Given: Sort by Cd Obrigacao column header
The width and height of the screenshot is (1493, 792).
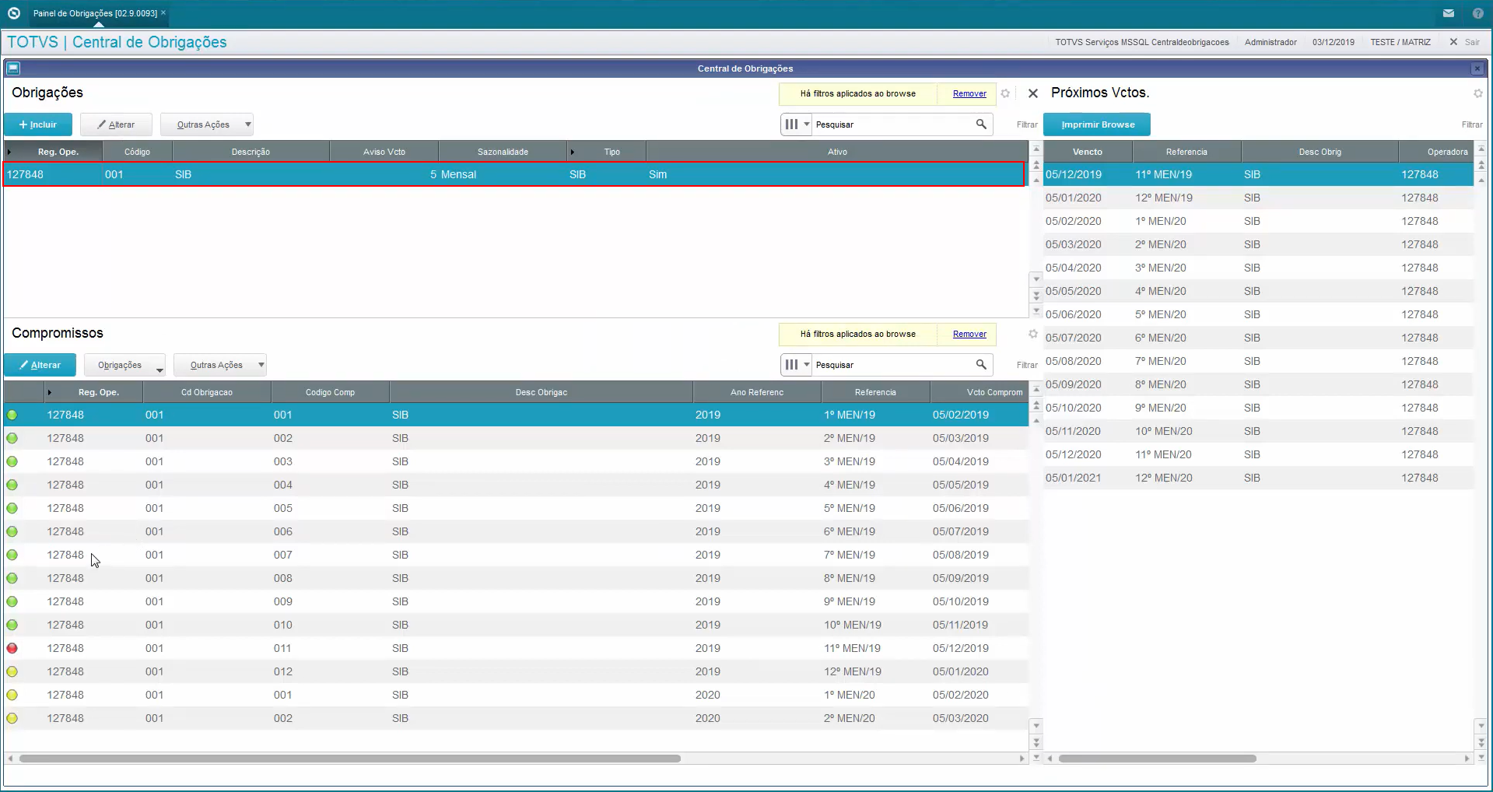Looking at the screenshot, I should click(x=207, y=392).
